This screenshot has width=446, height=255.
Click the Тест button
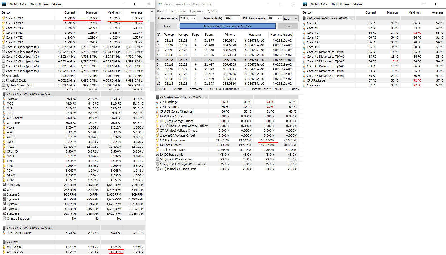(167, 26)
